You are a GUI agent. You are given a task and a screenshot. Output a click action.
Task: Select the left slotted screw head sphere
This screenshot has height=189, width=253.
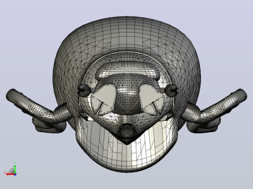tap(84, 91)
